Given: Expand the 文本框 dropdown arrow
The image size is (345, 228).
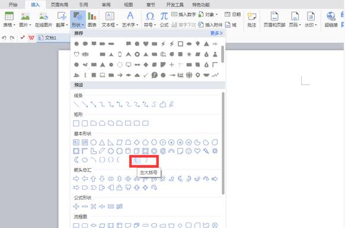Looking at the screenshot, I should (117, 25).
